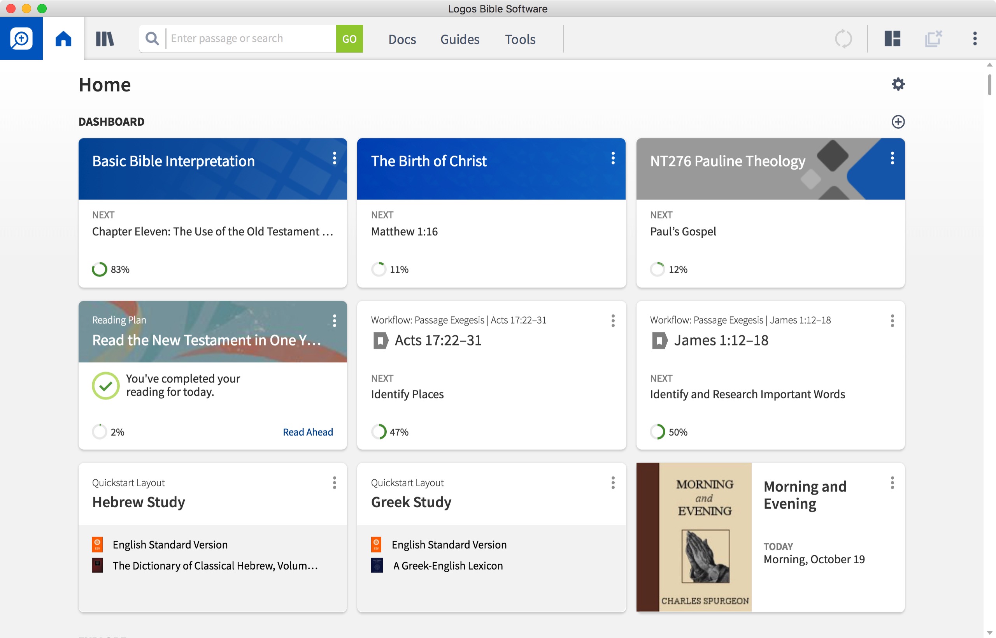
Task: Open options for NT276 Pauline Theology card
Action: click(892, 158)
